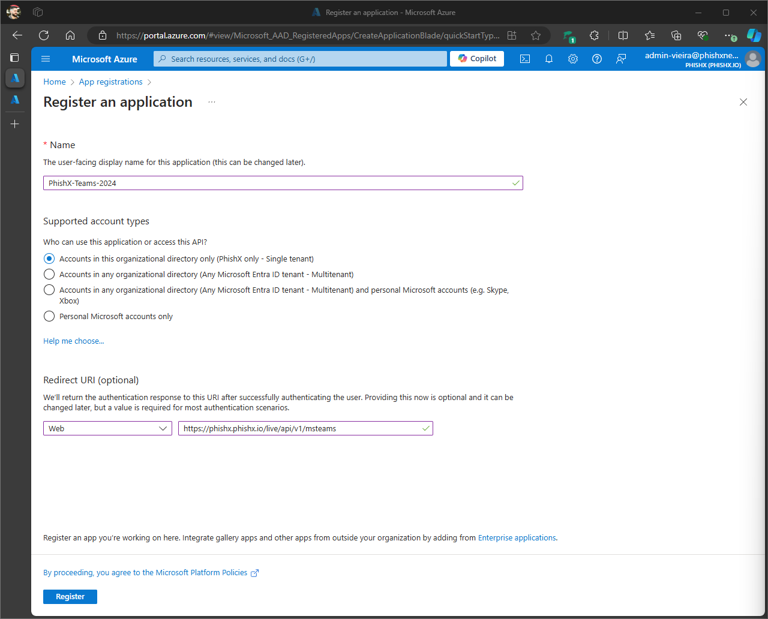The width and height of the screenshot is (768, 619).
Task: Click the app available icon in address bar
Action: click(x=512, y=35)
